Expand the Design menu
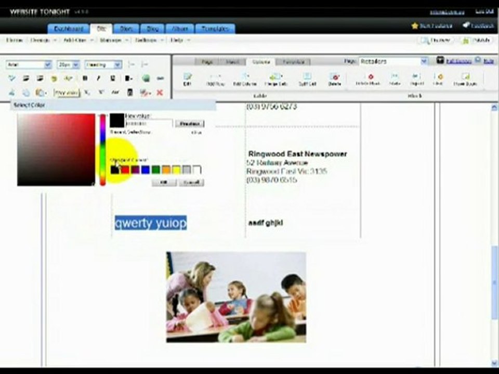 (x=43, y=41)
